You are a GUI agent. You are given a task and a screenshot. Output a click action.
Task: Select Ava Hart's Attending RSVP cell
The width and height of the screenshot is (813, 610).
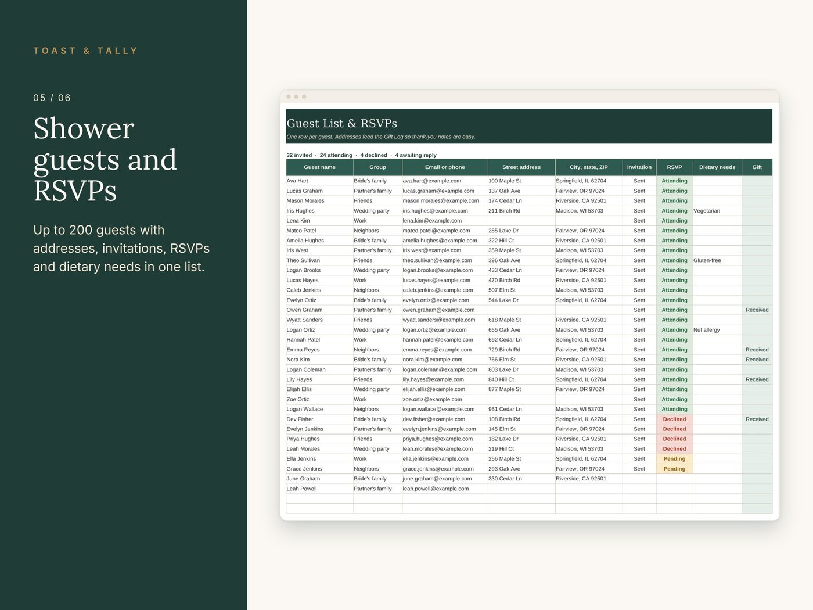pos(674,181)
